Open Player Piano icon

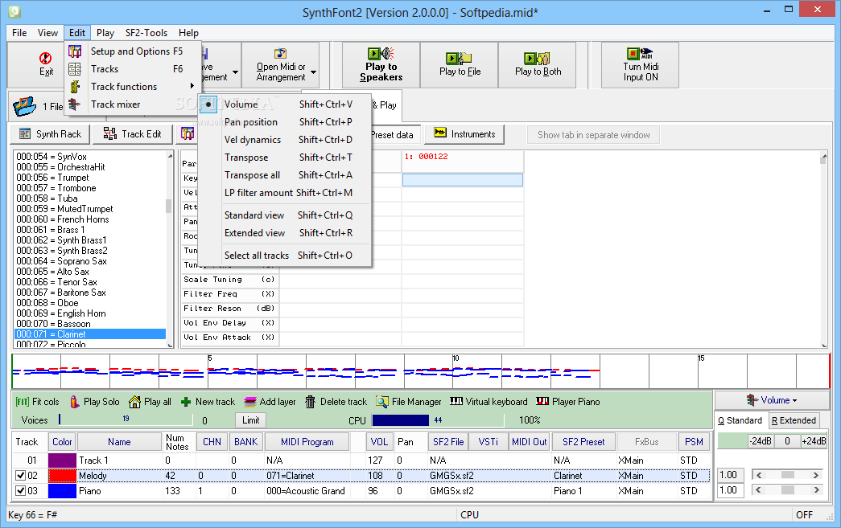[542, 401]
